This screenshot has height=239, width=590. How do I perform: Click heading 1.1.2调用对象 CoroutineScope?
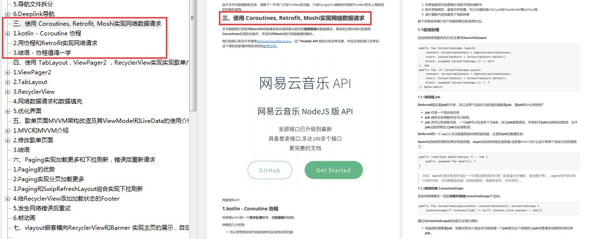(441, 188)
